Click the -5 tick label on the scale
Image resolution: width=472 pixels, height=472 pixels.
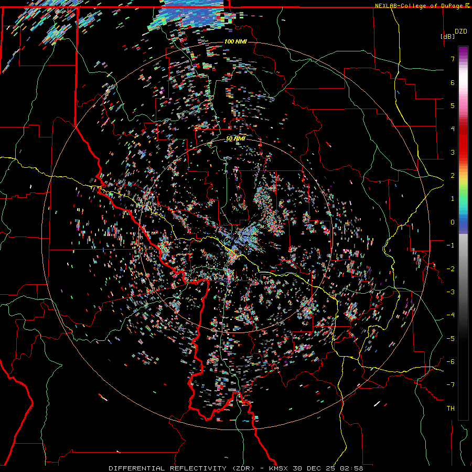450,339
